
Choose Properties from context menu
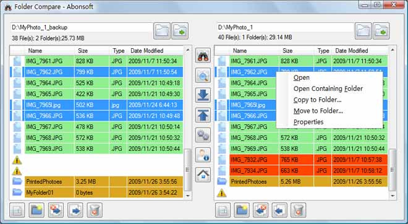pyautogui.click(x=308, y=122)
